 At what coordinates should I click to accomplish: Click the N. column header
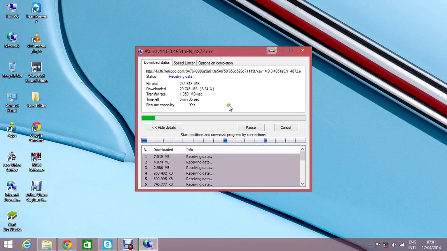[146, 150]
